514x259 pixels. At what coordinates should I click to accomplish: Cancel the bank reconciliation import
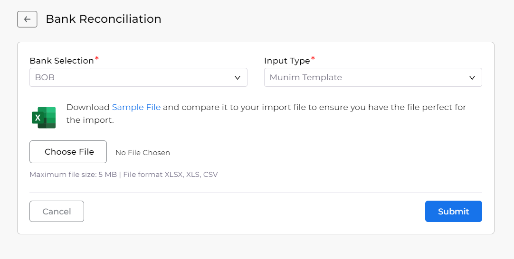57,212
